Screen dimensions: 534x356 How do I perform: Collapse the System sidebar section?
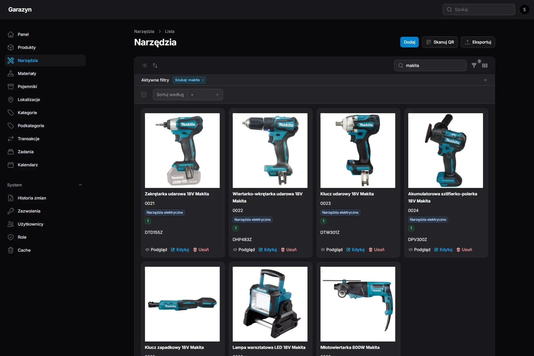click(80, 185)
